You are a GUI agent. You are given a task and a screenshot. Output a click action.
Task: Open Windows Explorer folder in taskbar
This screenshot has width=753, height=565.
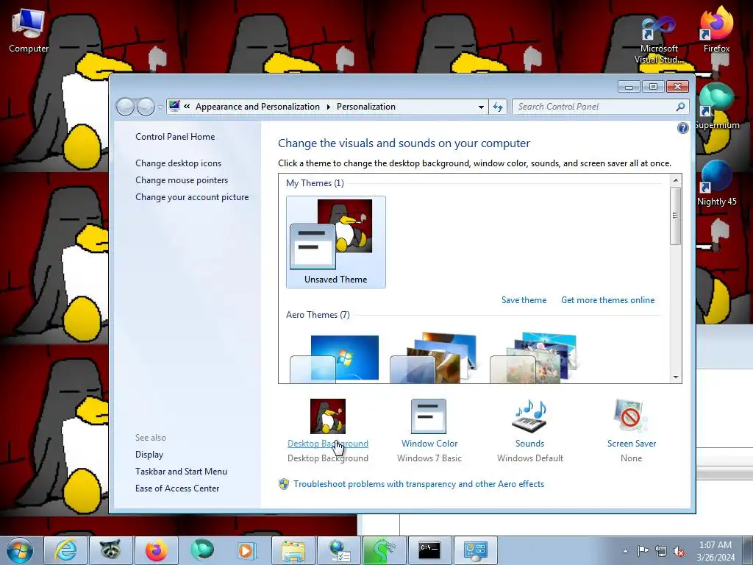[x=293, y=550]
